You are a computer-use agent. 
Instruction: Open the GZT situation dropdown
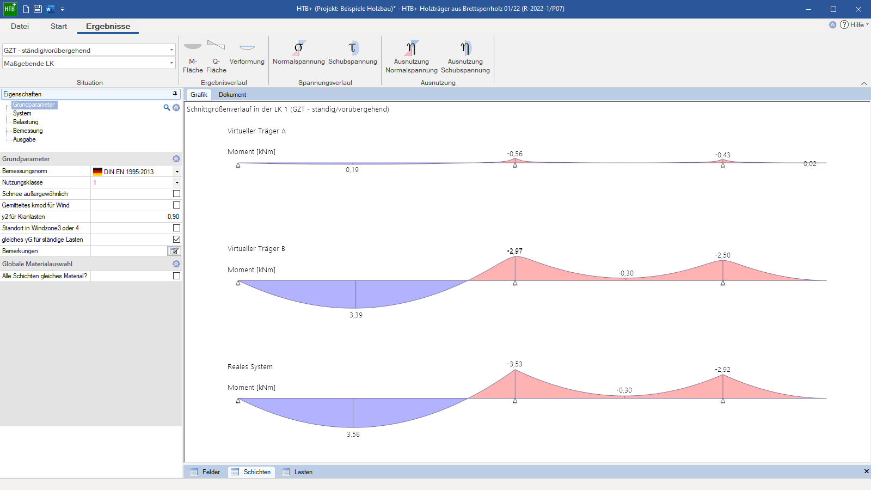[171, 50]
